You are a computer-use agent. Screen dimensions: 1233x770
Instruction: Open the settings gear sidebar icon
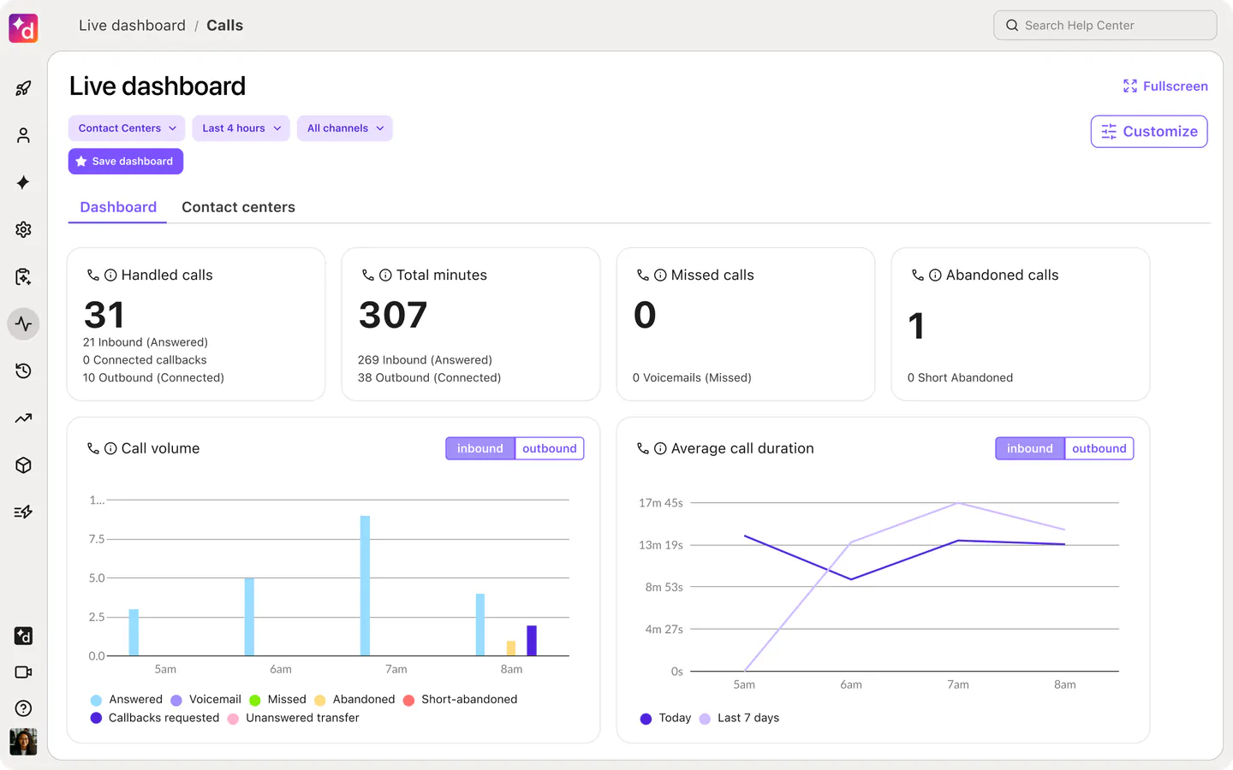coord(23,229)
